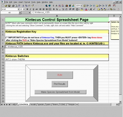Open the Name Box dropdown arrow

coord(20,13)
